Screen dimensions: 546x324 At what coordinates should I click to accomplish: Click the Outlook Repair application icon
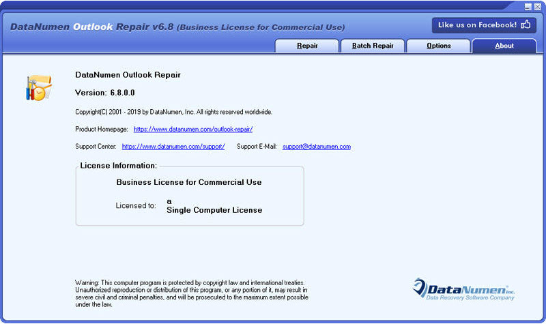[x=39, y=88]
